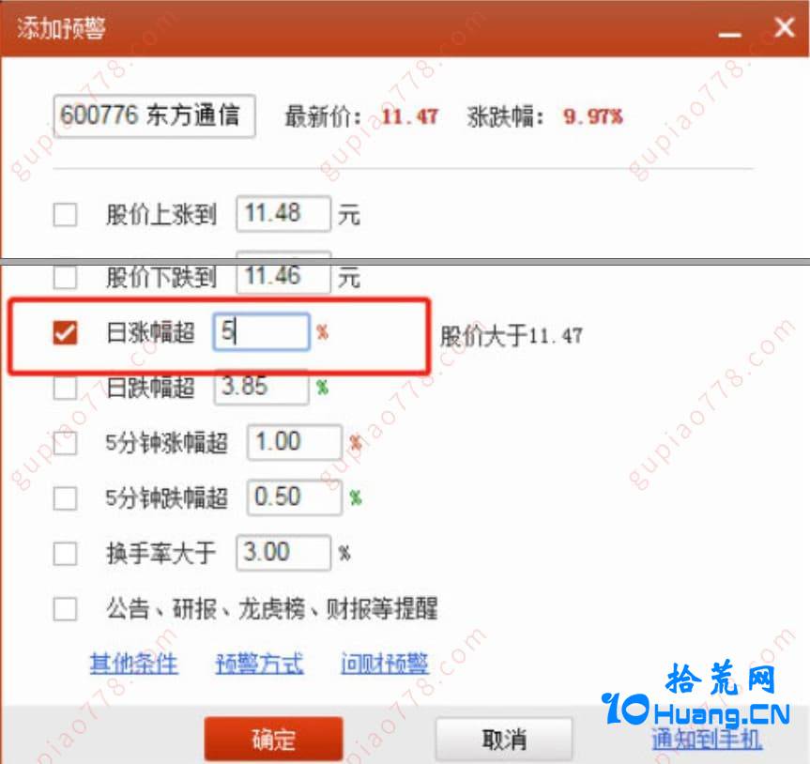Enable 股价下跌到 price alert checkbox
The width and height of the screenshot is (810, 764).
click(65, 278)
